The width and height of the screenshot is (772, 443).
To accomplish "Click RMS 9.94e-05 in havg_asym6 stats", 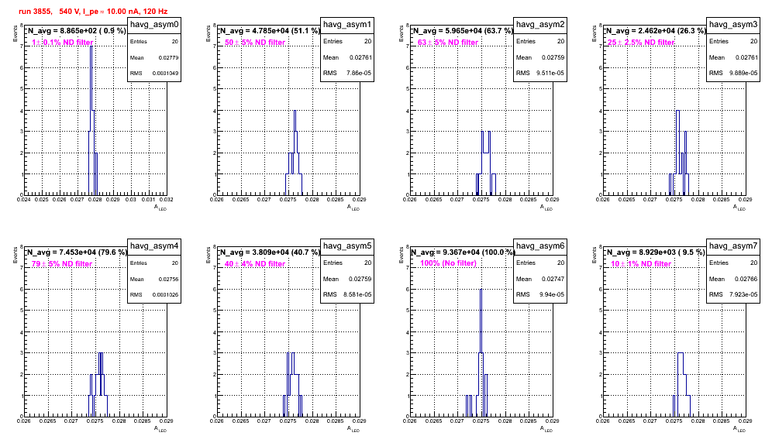I will (x=540, y=295).
